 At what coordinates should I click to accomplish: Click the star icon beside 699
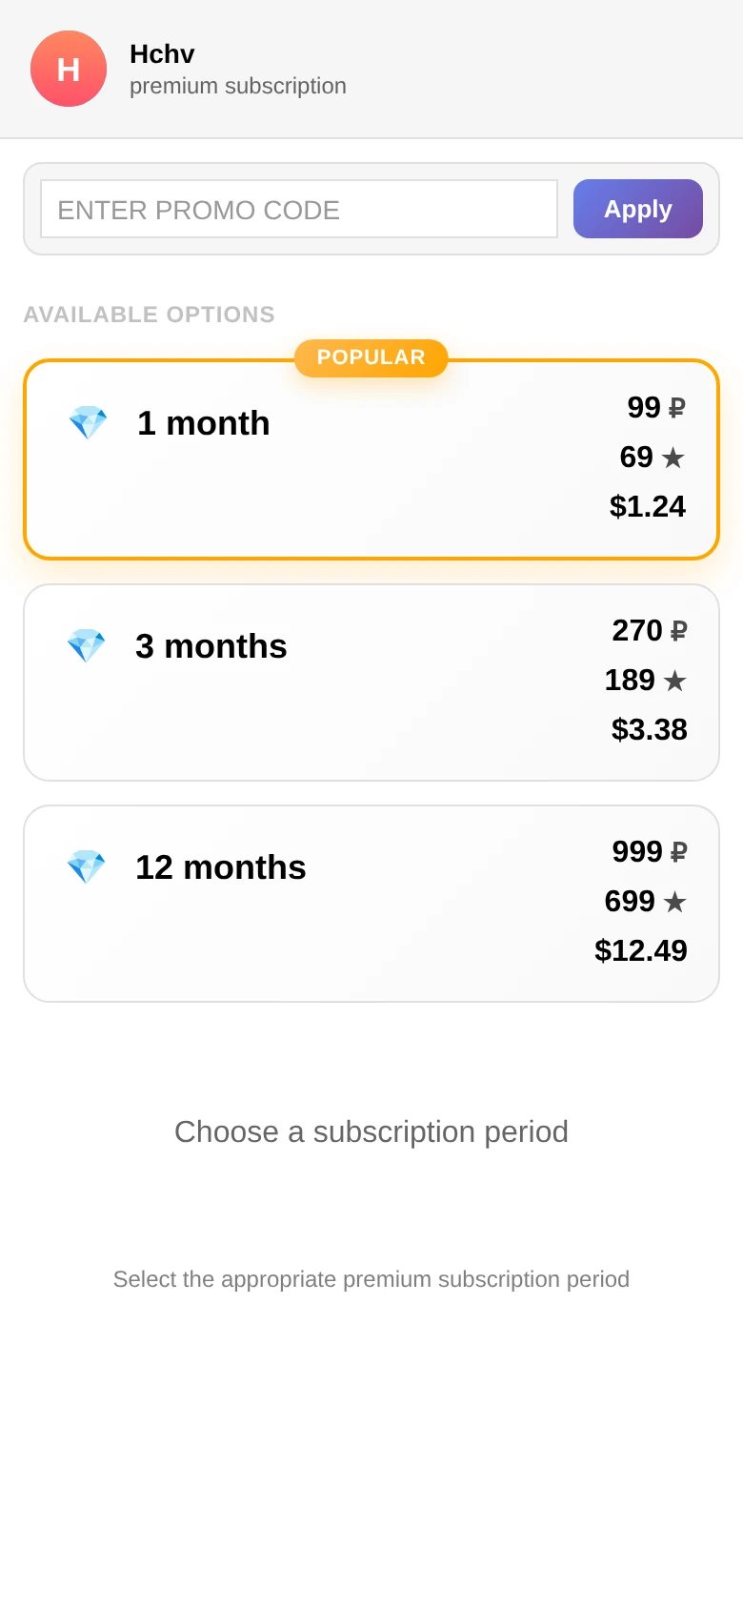click(674, 902)
